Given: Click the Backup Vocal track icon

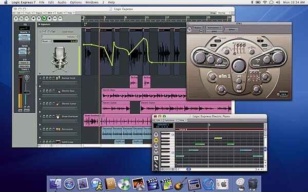Looking at the screenshot, I should tap(59, 78).
